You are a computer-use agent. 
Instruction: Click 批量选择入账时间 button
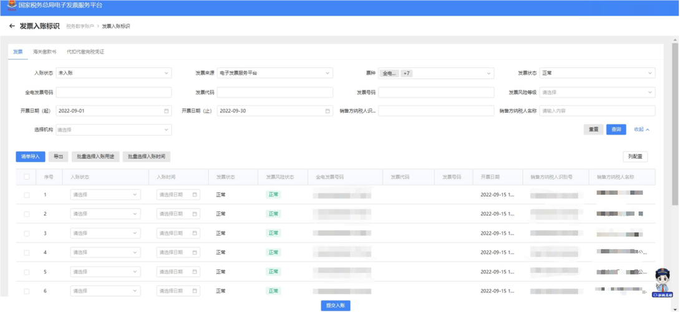click(x=147, y=157)
